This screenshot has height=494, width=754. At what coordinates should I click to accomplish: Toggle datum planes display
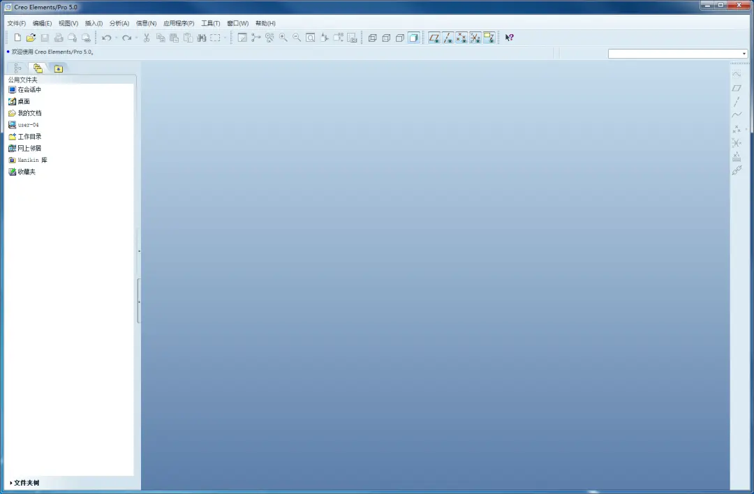pyautogui.click(x=434, y=38)
